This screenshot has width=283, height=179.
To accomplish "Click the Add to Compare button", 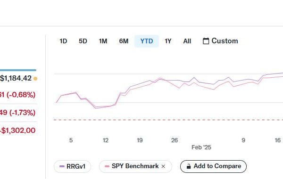I will coord(213,166).
